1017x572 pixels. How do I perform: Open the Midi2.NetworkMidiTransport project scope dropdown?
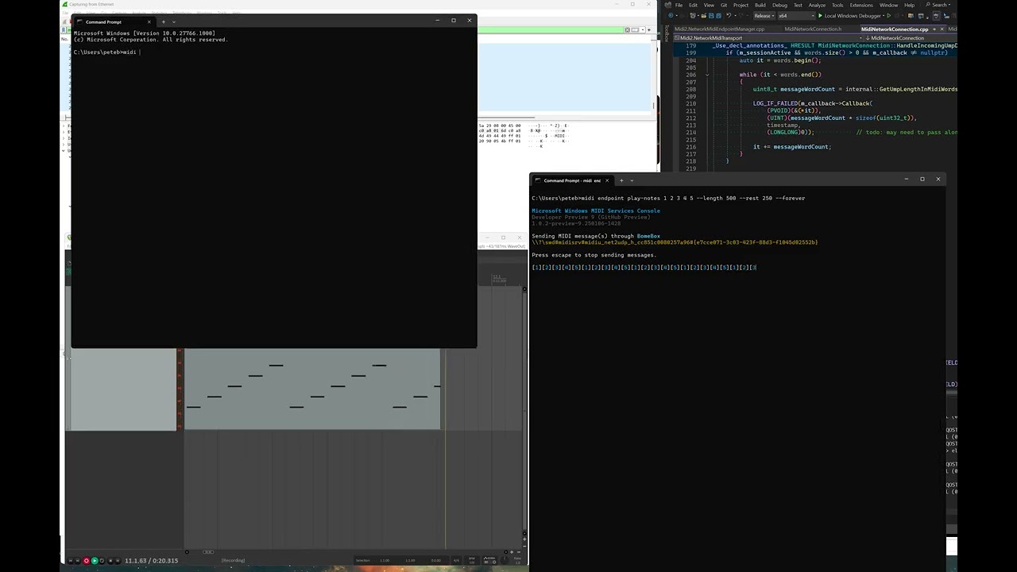pos(768,38)
